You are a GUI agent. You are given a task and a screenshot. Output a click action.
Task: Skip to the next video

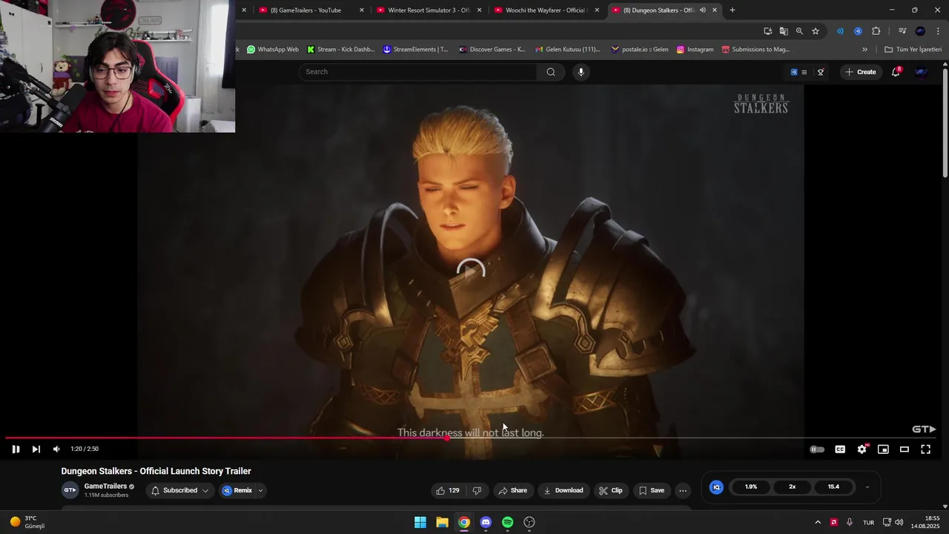[x=36, y=449]
